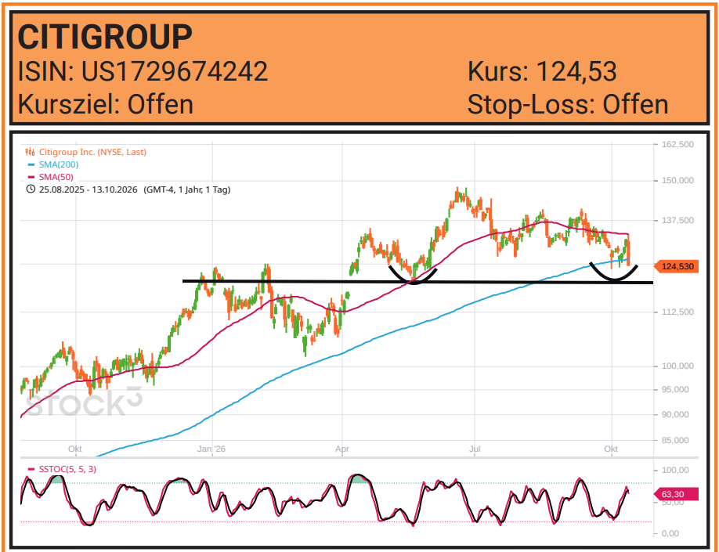719x552 pixels.
Task: Click the 85,000 price axis label
Action: (x=675, y=440)
